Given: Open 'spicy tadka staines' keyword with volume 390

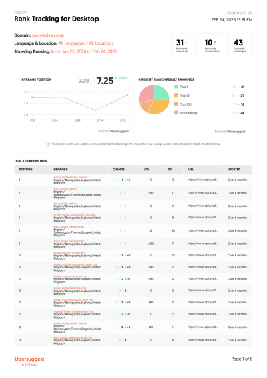Looking at the screenshot, I should [x=65, y=189].
